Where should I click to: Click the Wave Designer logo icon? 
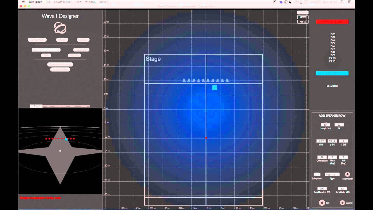(x=60, y=28)
